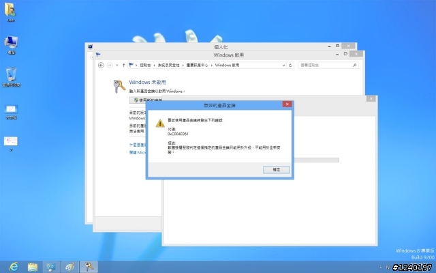Minimize the Windows 啟用 window
Screen dimensions: 436x273
click(337, 55)
